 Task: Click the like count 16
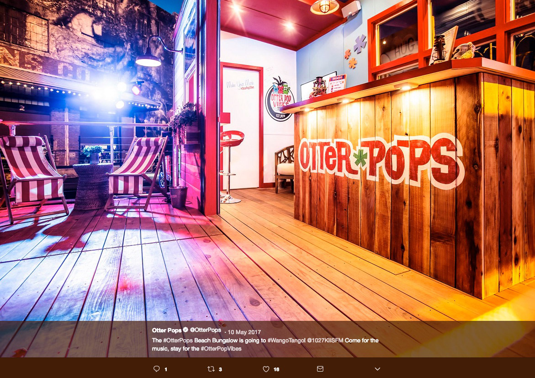point(276,369)
